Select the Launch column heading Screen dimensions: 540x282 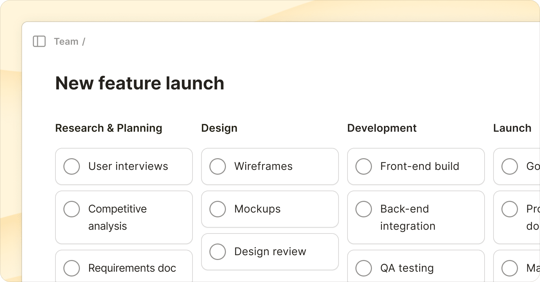click(512, 128)
